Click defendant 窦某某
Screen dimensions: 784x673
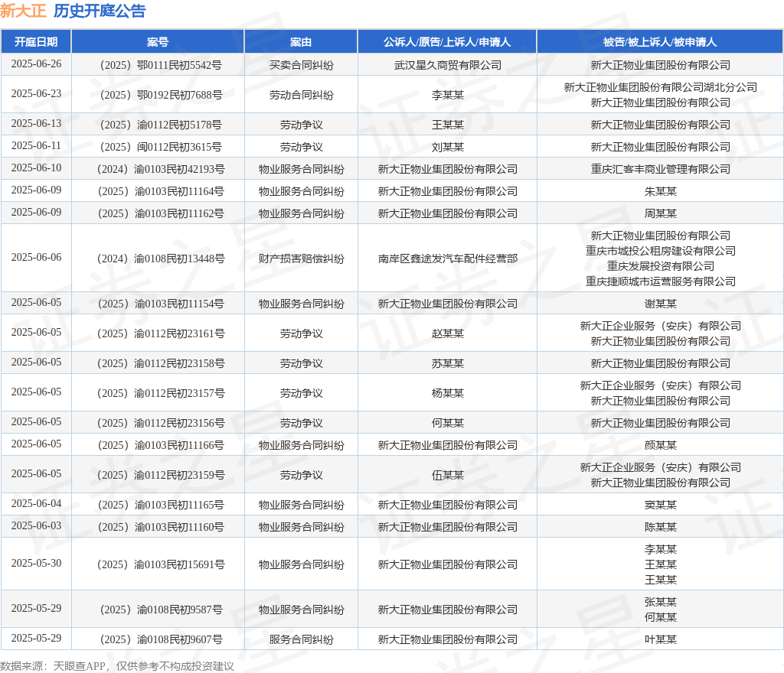coord(660,505)
